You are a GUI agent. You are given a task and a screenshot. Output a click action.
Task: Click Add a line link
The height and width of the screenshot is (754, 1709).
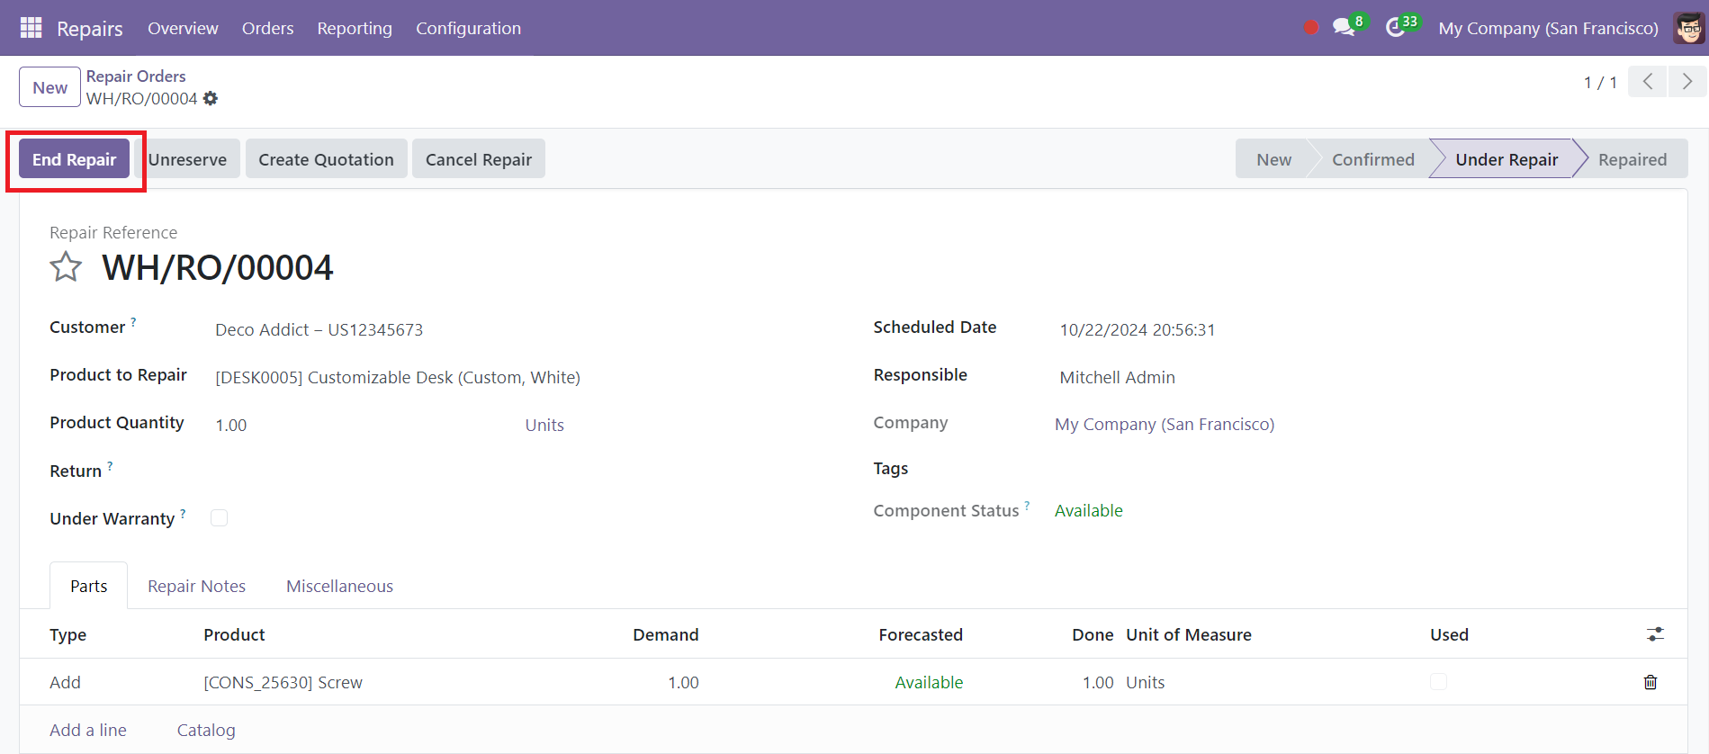coord(88,730)
